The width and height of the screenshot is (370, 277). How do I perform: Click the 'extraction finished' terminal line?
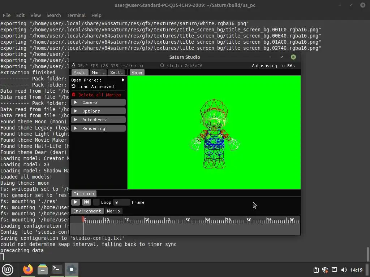click(x=28, y=72)
